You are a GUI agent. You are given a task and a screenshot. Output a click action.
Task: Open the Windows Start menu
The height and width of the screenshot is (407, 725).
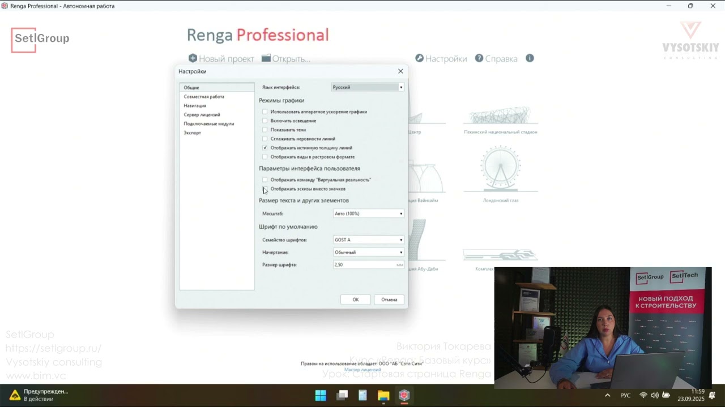coord(321,395)
